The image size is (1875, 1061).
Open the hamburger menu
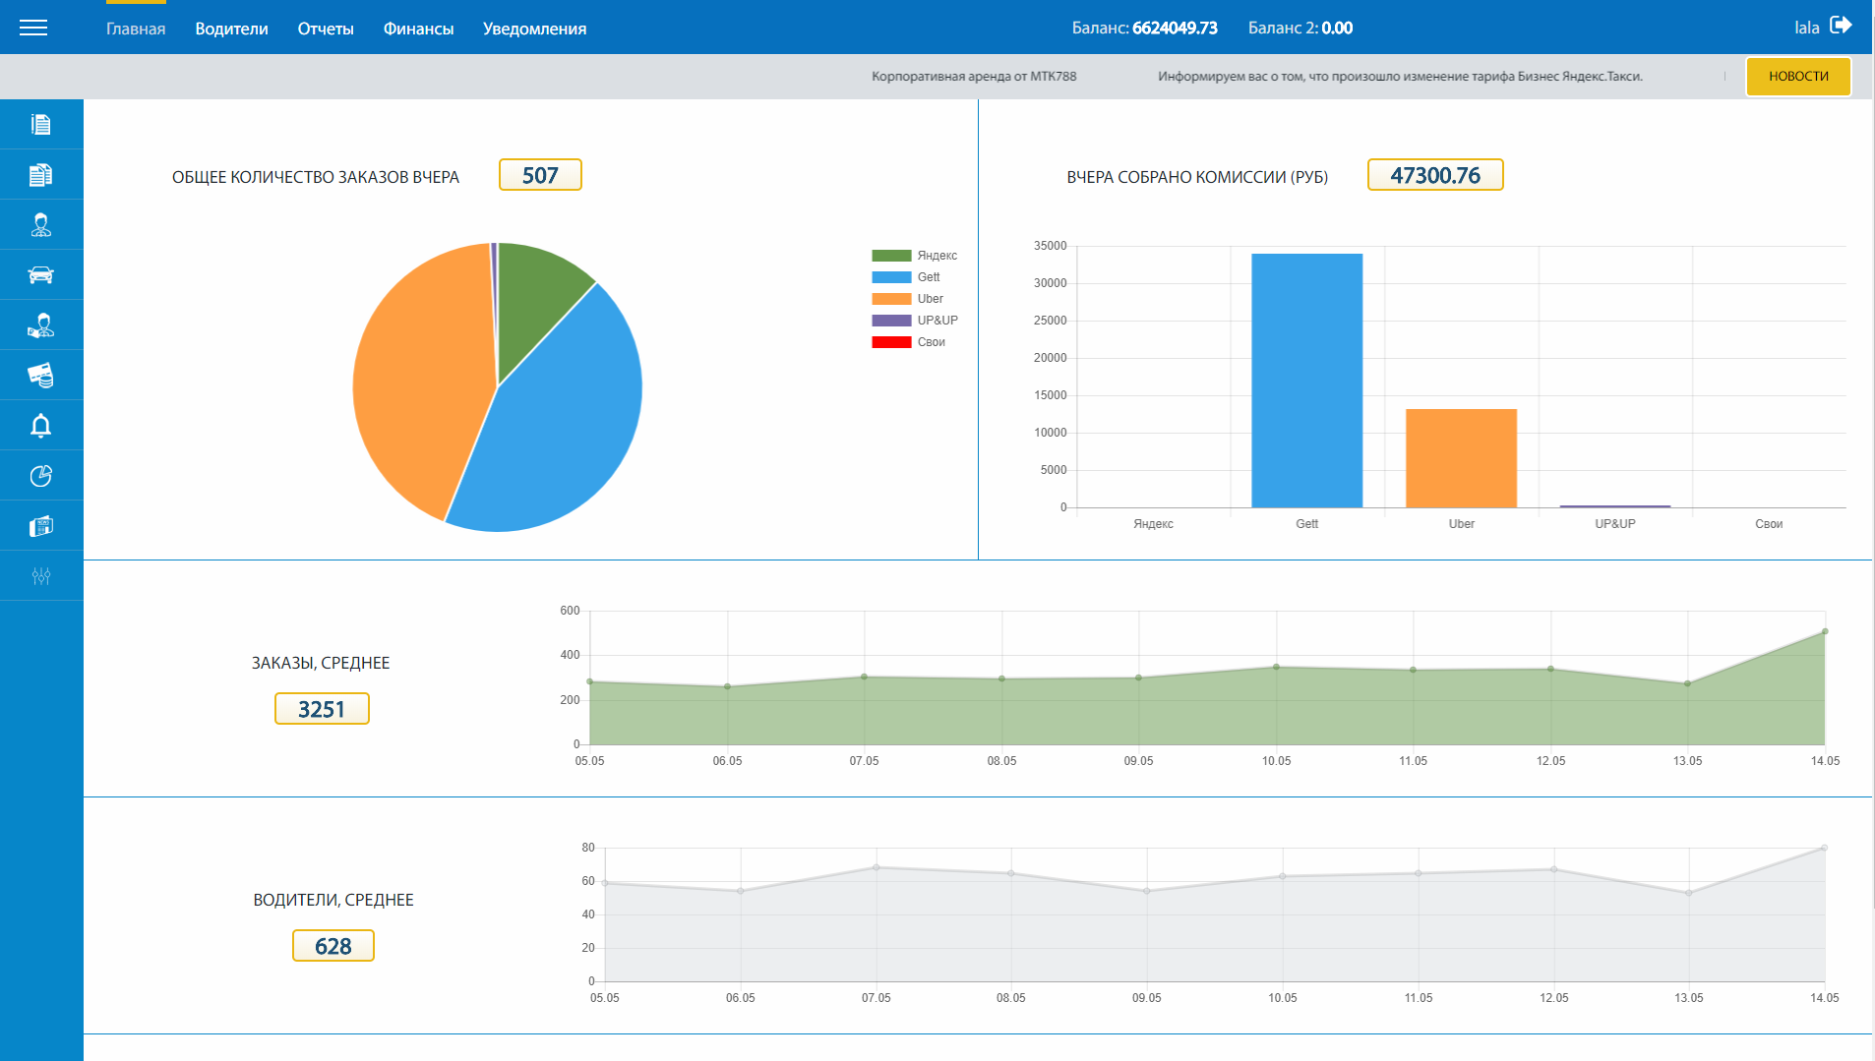click(x=33, y=28)
